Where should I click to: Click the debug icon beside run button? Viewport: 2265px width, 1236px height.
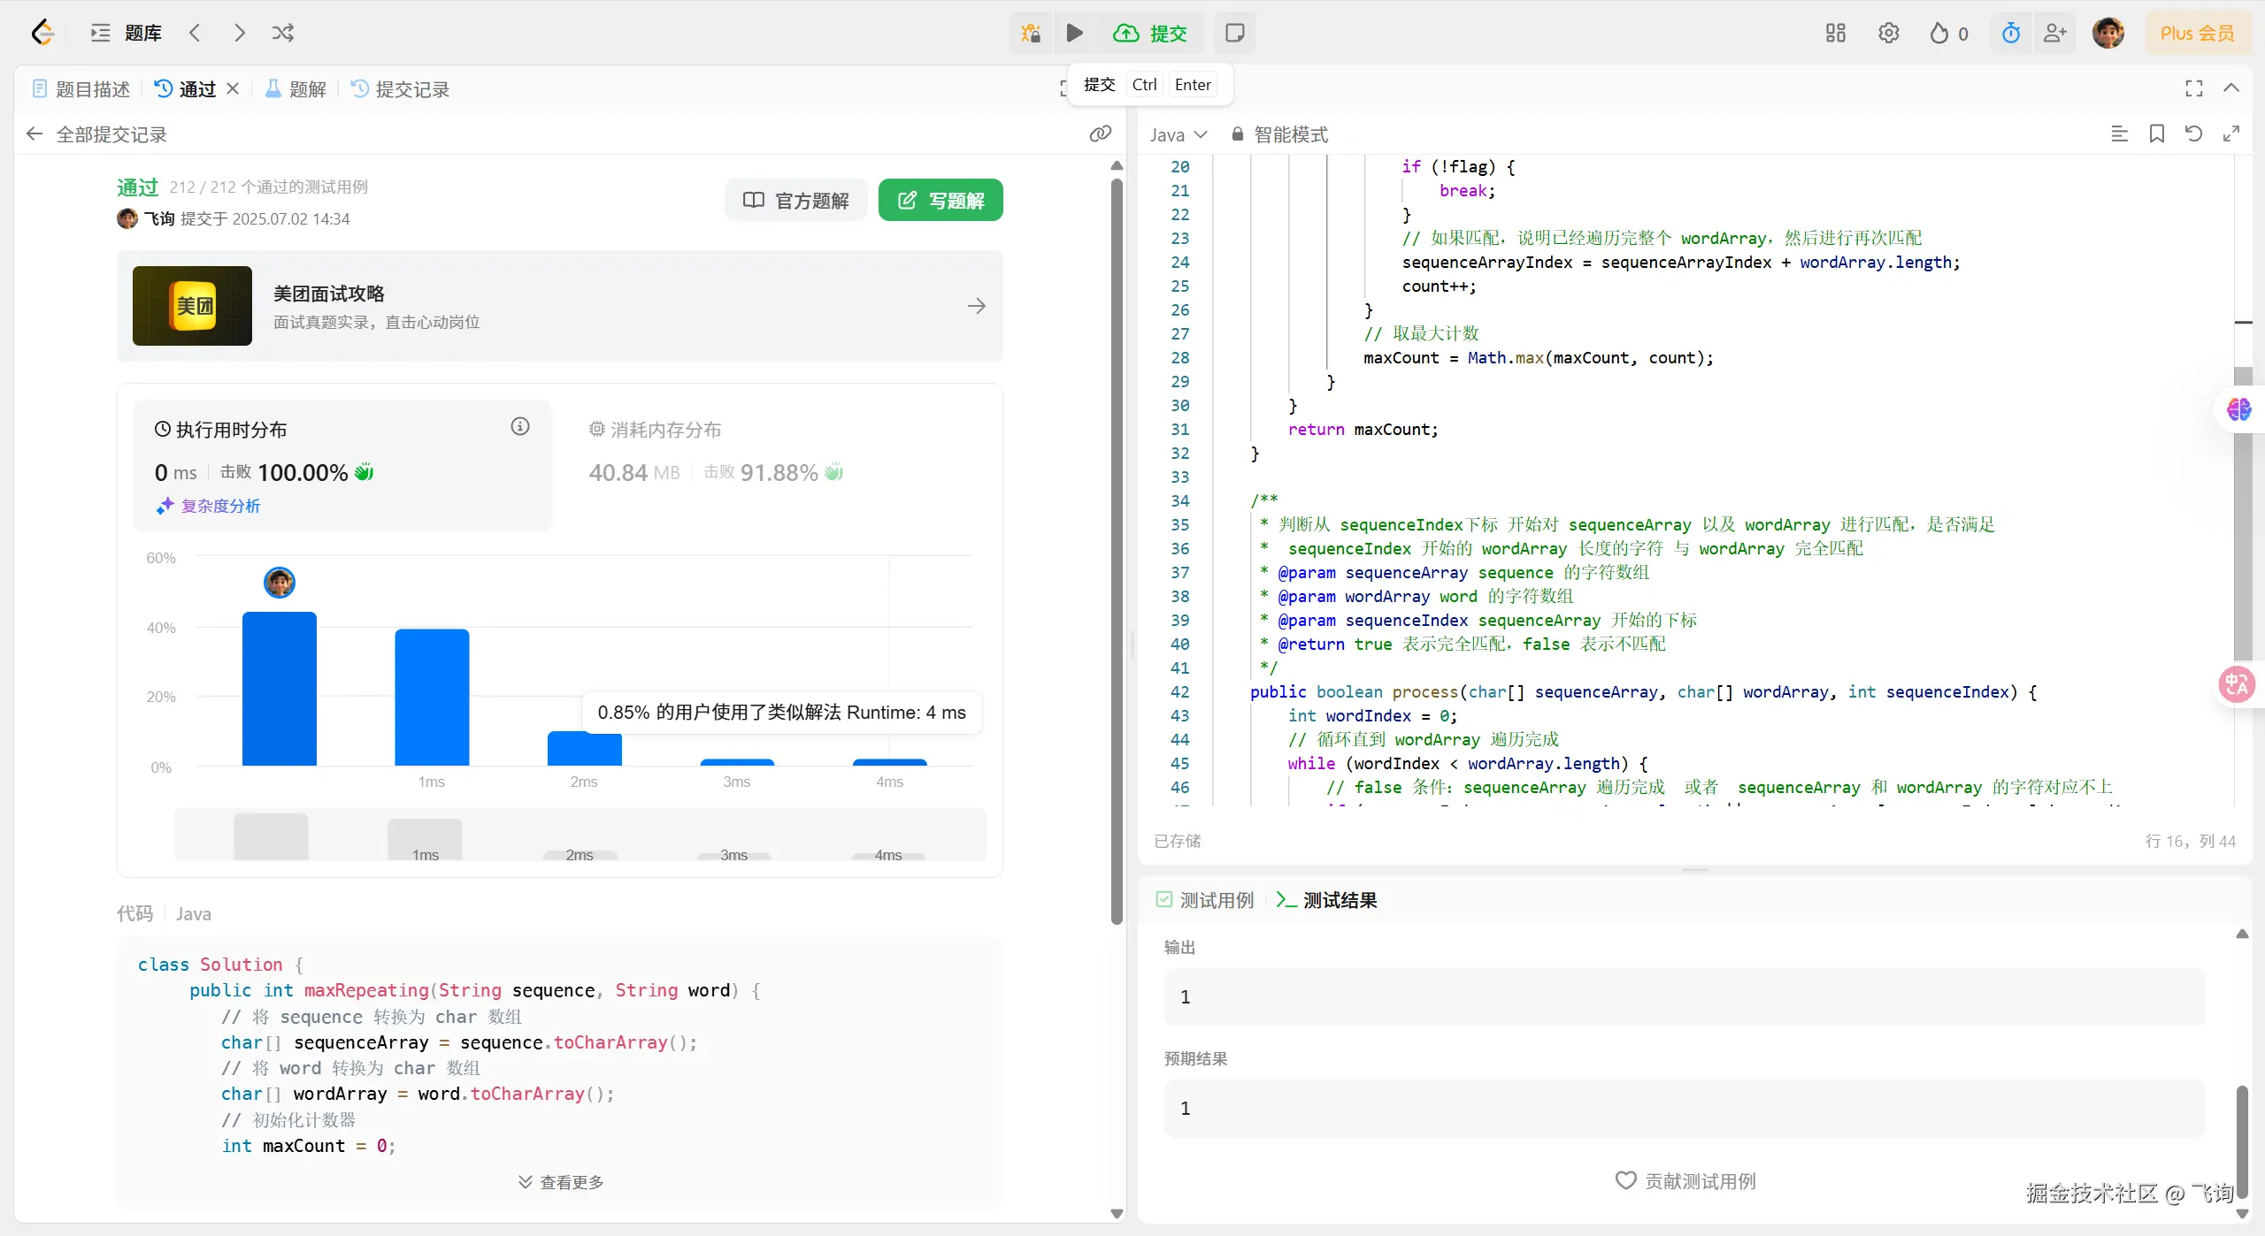tap(1031, 34)
